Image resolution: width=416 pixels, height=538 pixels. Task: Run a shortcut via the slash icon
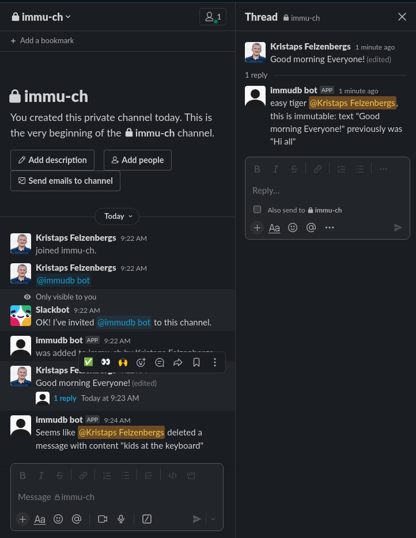click(x=146, y=519)
